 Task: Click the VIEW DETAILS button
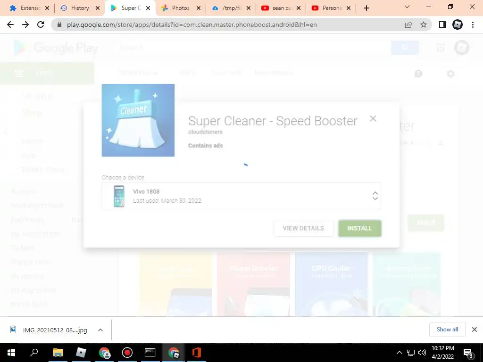[x=303, y=228]
